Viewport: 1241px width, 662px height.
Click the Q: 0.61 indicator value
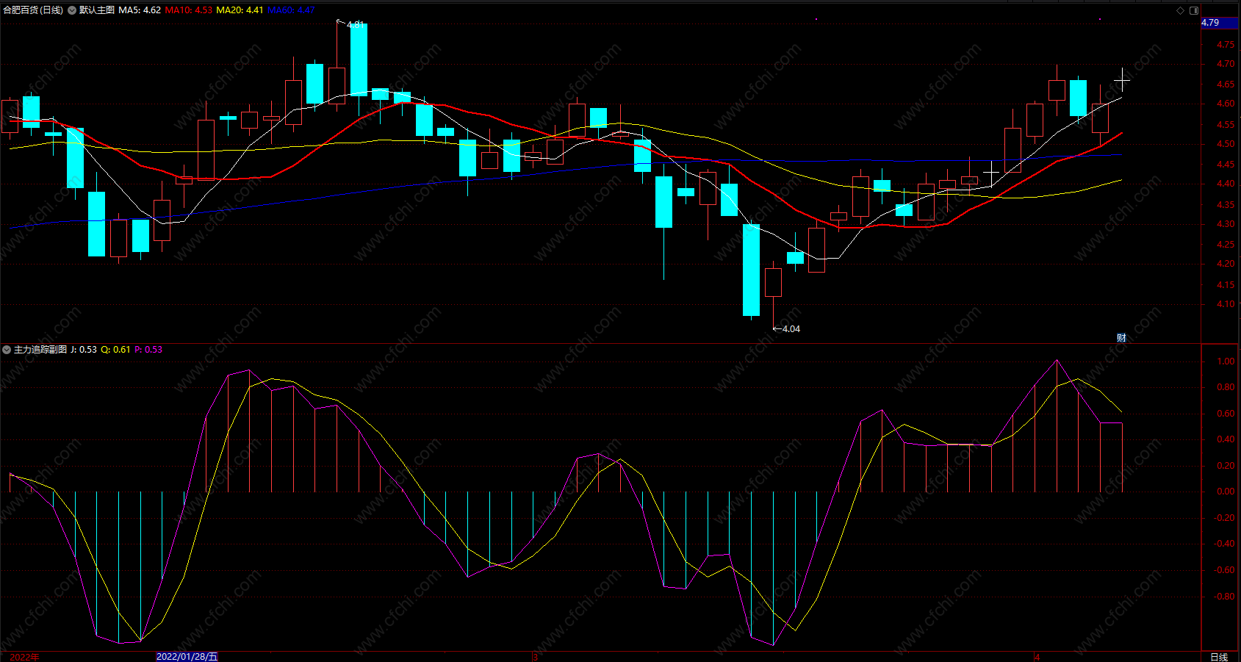[x=115, y=350]
